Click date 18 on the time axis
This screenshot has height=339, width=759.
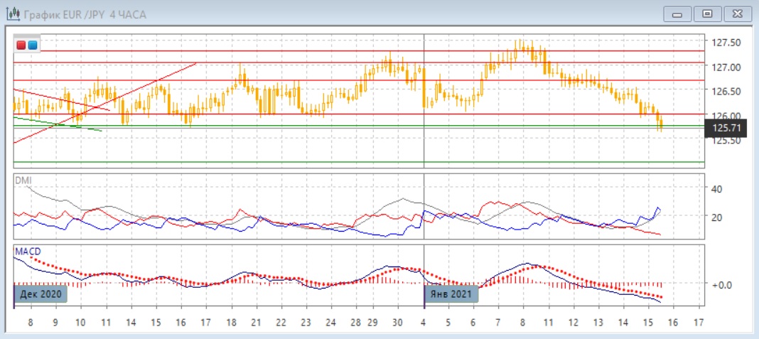pyautogui.click(x=231, y=322)
